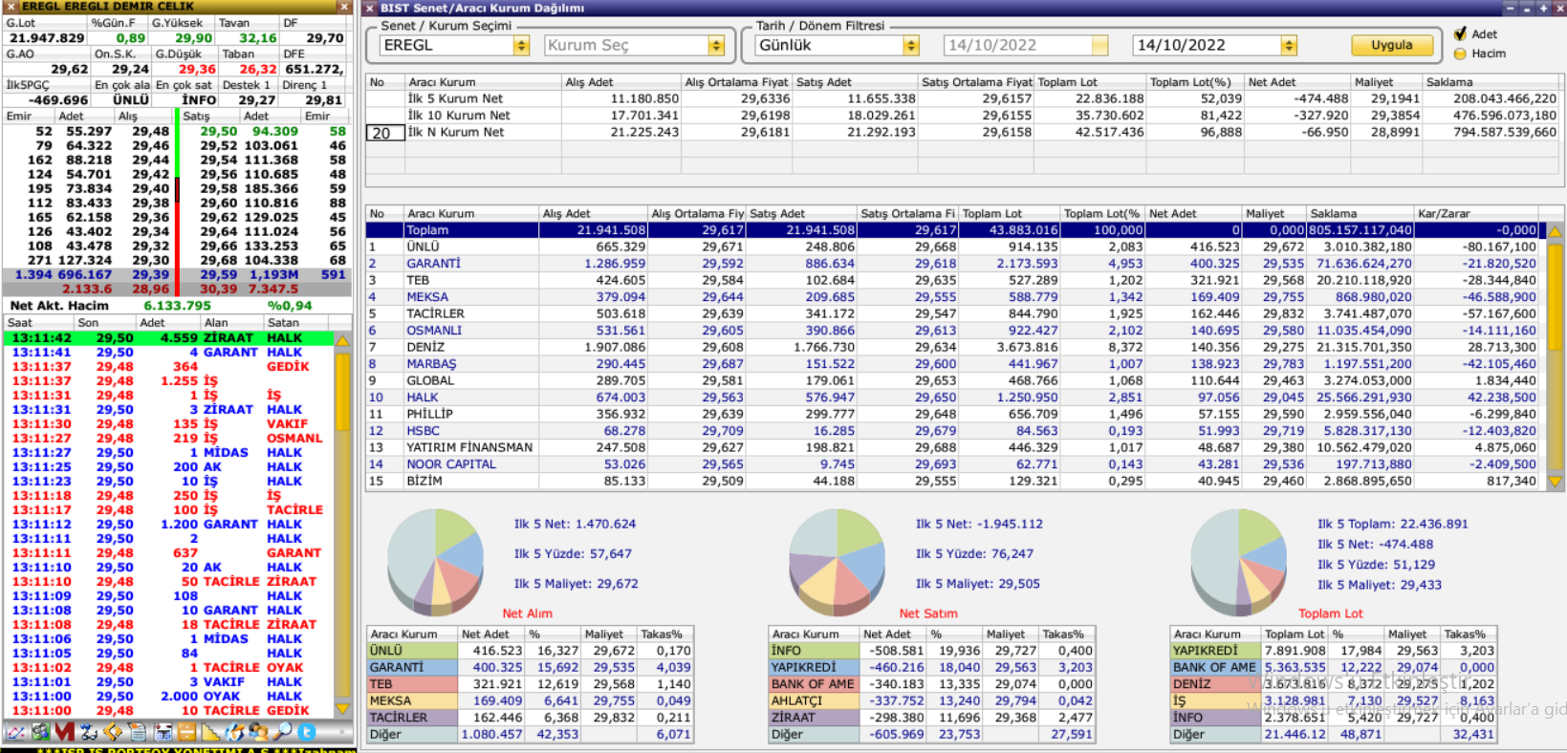Open the news document icon in the bottom toolbar
Screen dimensions: 1567x753
coord(138,732)
